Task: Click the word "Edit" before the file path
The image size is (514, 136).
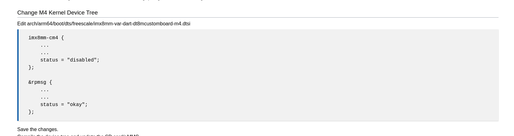Action: (x=21, y=24)
